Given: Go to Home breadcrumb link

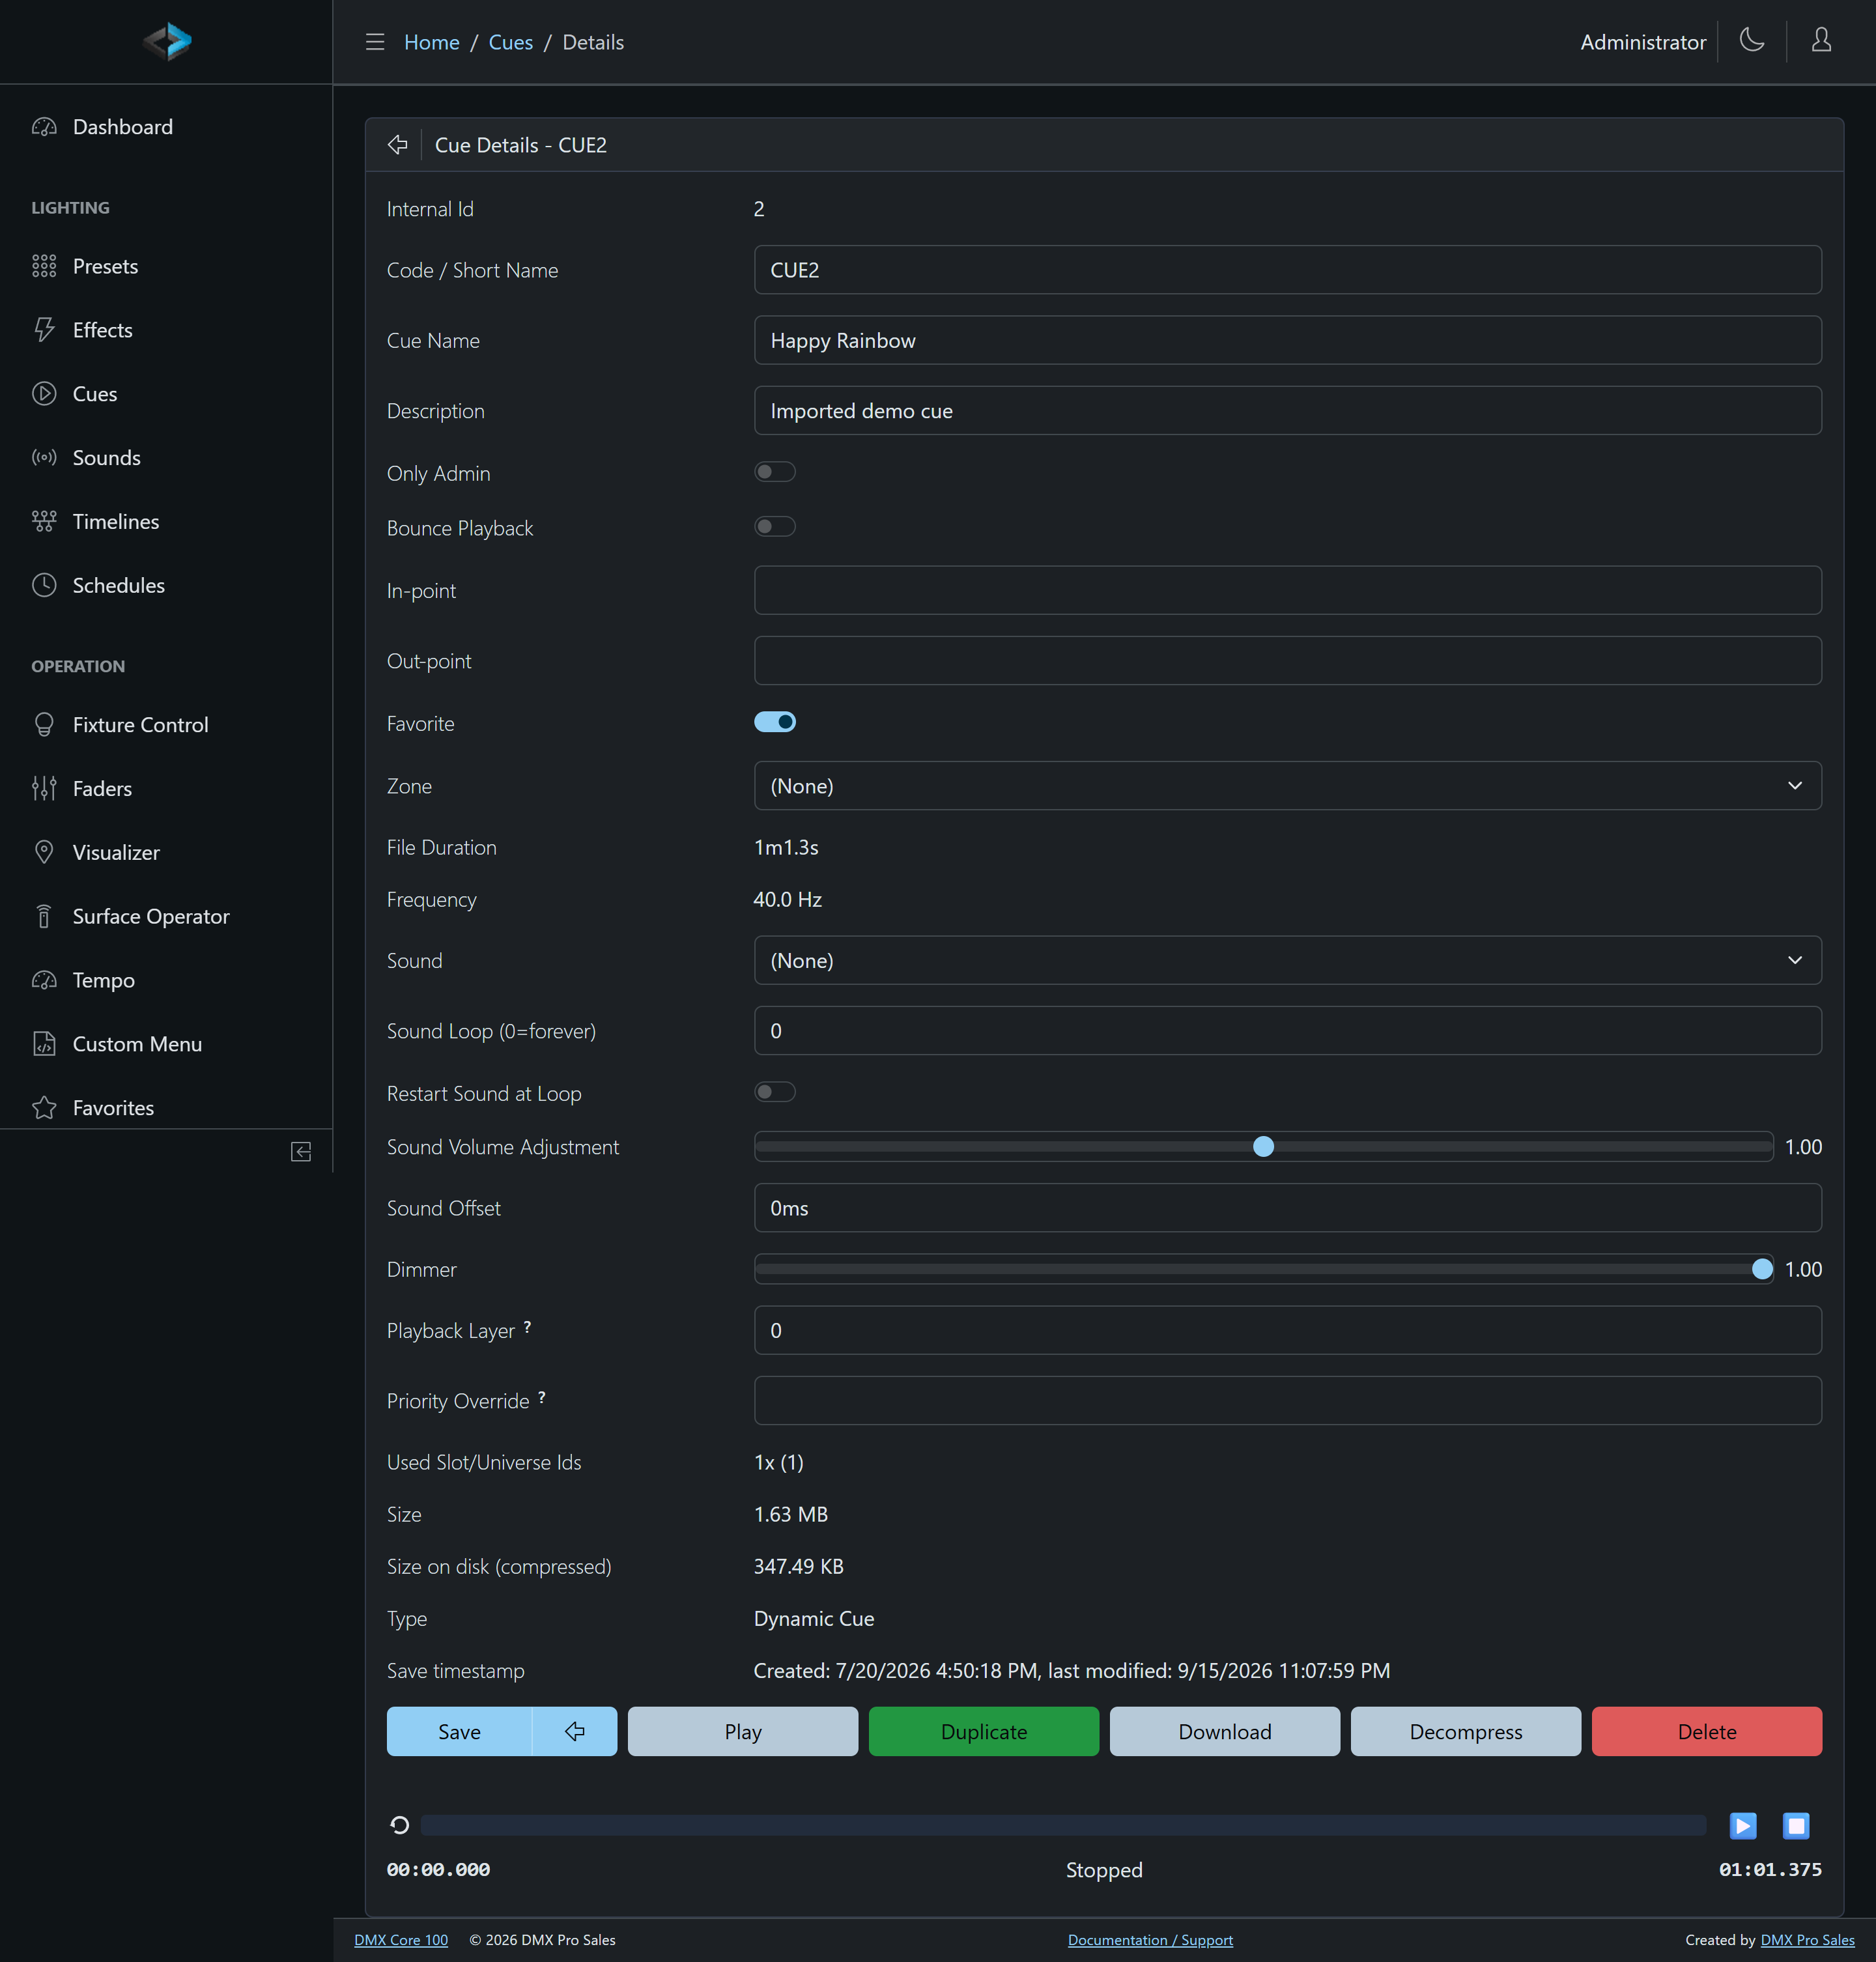Looking at the screenshot, I should (432, 42).
